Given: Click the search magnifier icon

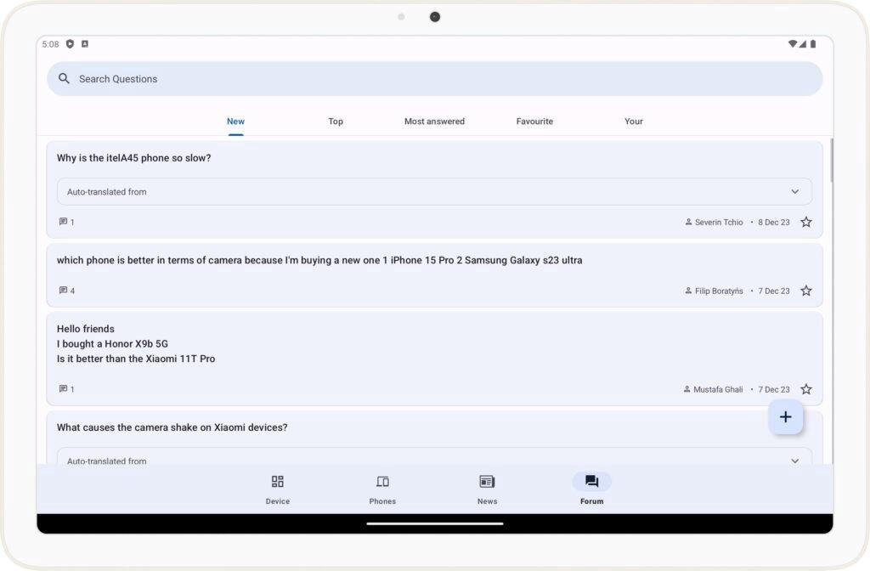Looking at the screenshot, I should [64, 78].
